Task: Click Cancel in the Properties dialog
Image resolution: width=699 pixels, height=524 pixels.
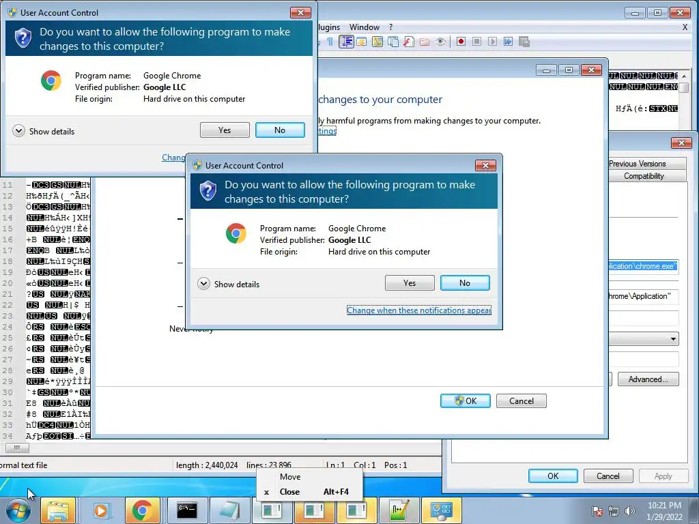Action: (x=608, y=476)
